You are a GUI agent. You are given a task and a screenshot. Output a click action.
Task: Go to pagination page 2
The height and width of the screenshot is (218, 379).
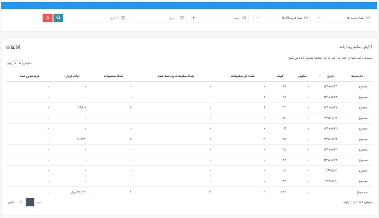(21, 202)
